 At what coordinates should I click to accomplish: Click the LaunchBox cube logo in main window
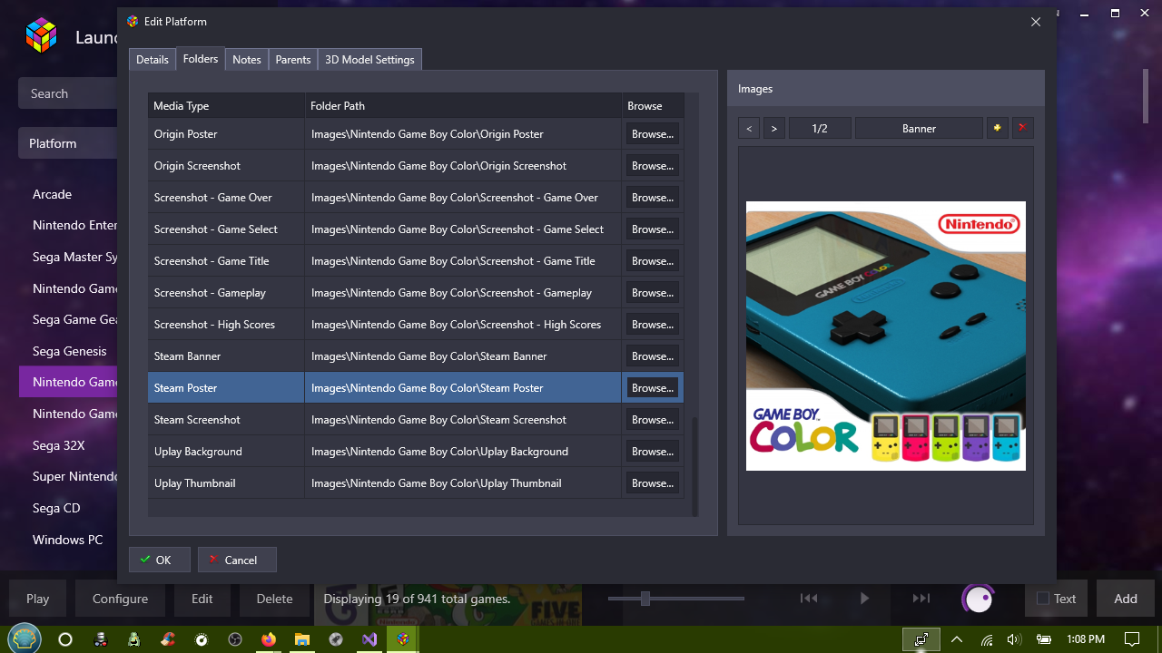tap(41, 36)
